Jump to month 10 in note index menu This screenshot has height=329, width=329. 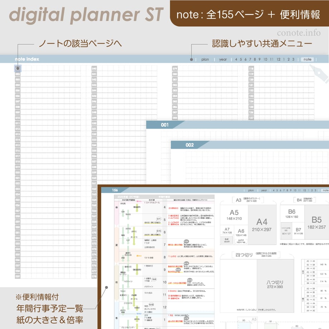[265, 59]
